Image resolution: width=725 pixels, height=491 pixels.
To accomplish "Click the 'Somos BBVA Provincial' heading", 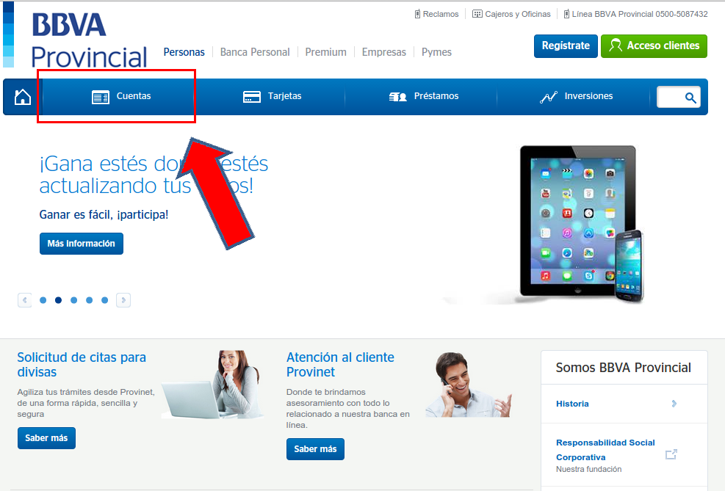I will (x=624, y=368).
